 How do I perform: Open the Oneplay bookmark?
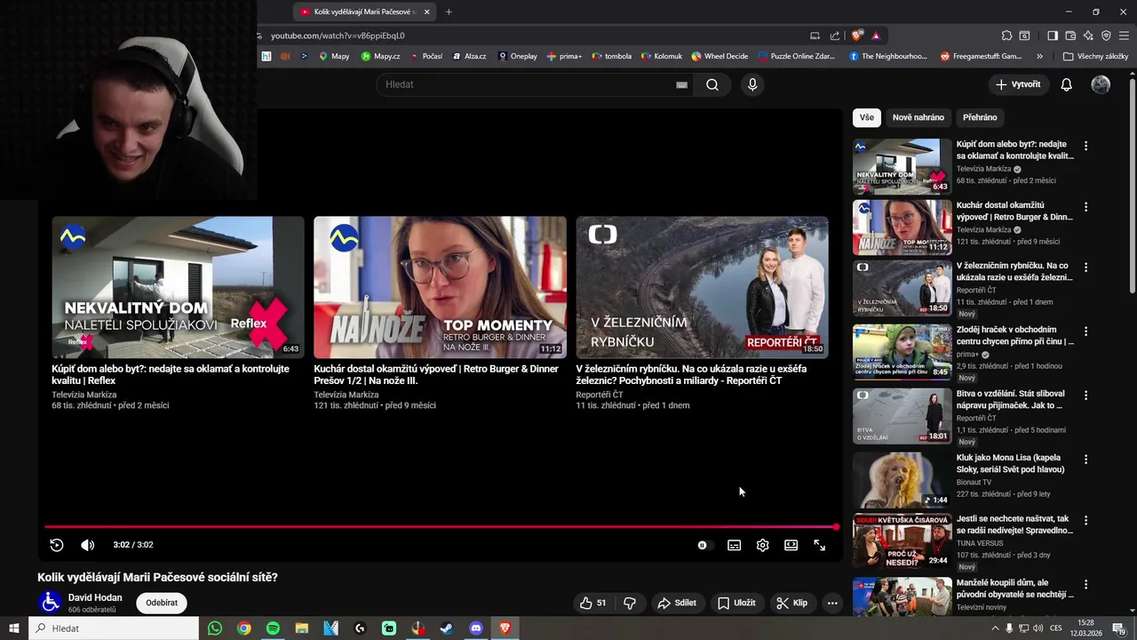point(518,56)
